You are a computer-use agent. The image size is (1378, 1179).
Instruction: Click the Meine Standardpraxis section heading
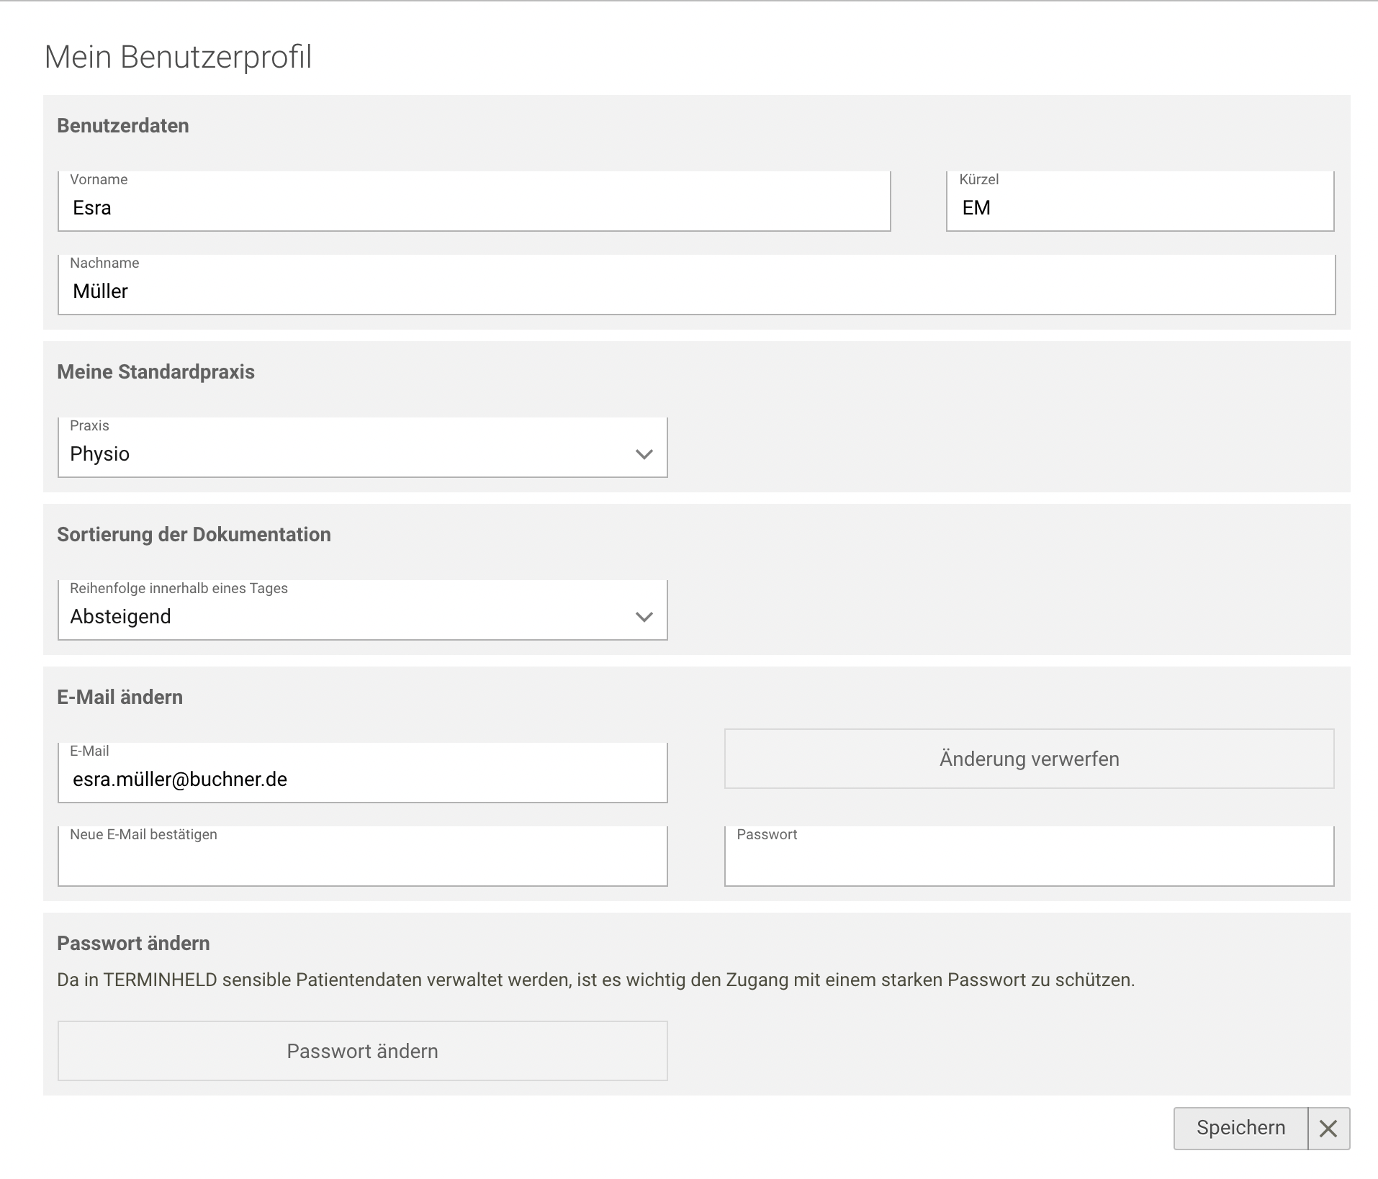point(156,371)
